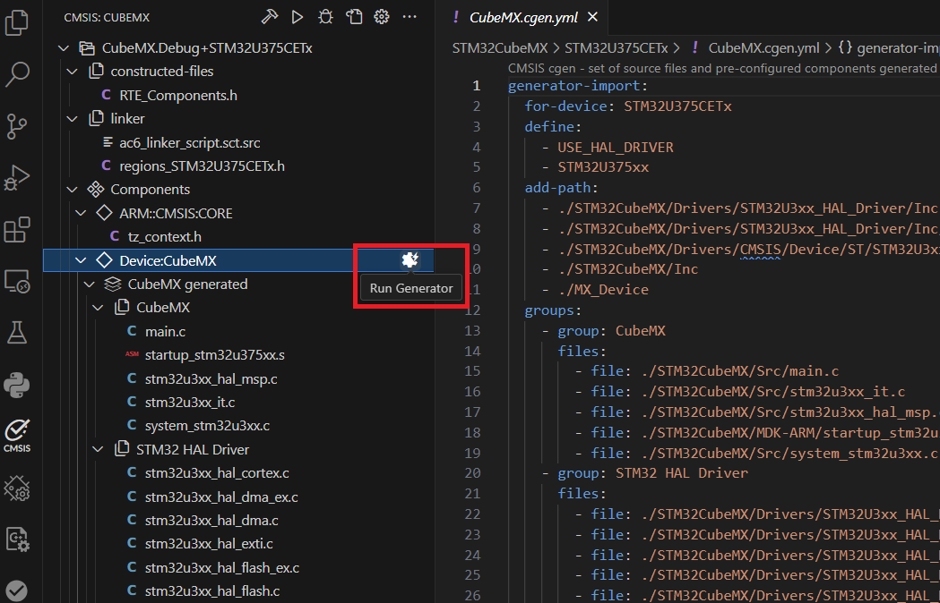Screen dimensions: 940x603
Task: Click the Load and Run icon in CMSIS toolbar
Action: coord(353,16)
